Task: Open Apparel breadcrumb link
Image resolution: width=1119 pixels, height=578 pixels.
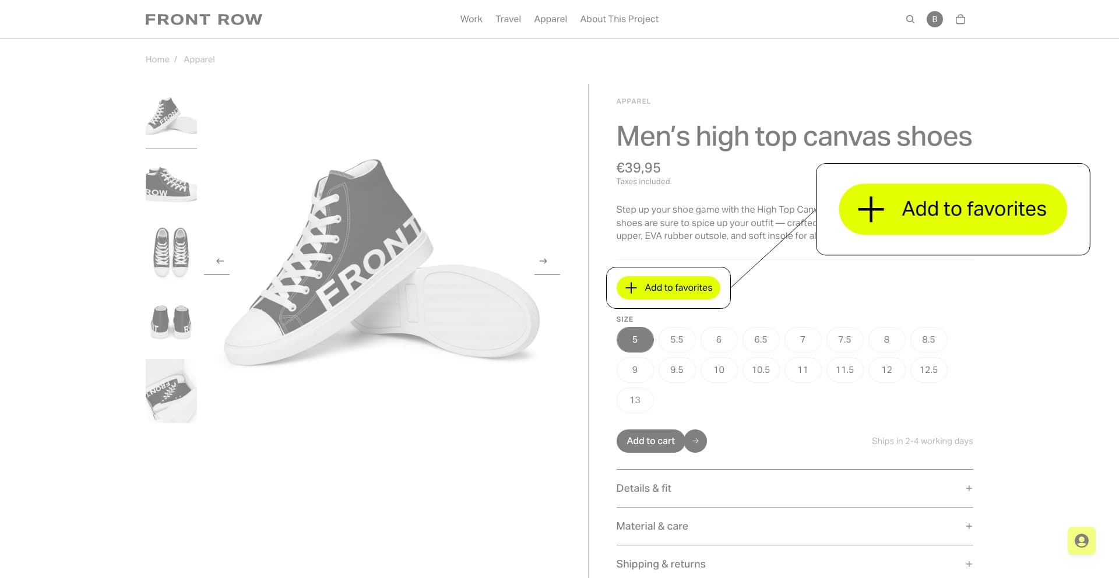Action: (x=199, y=59)
